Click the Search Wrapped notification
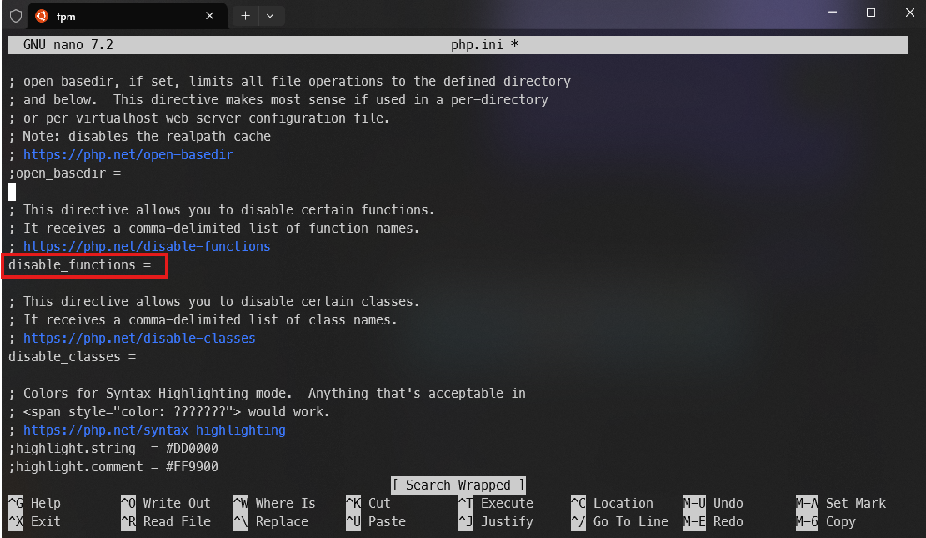The image size is (926, 538). [x=458, y=485]
